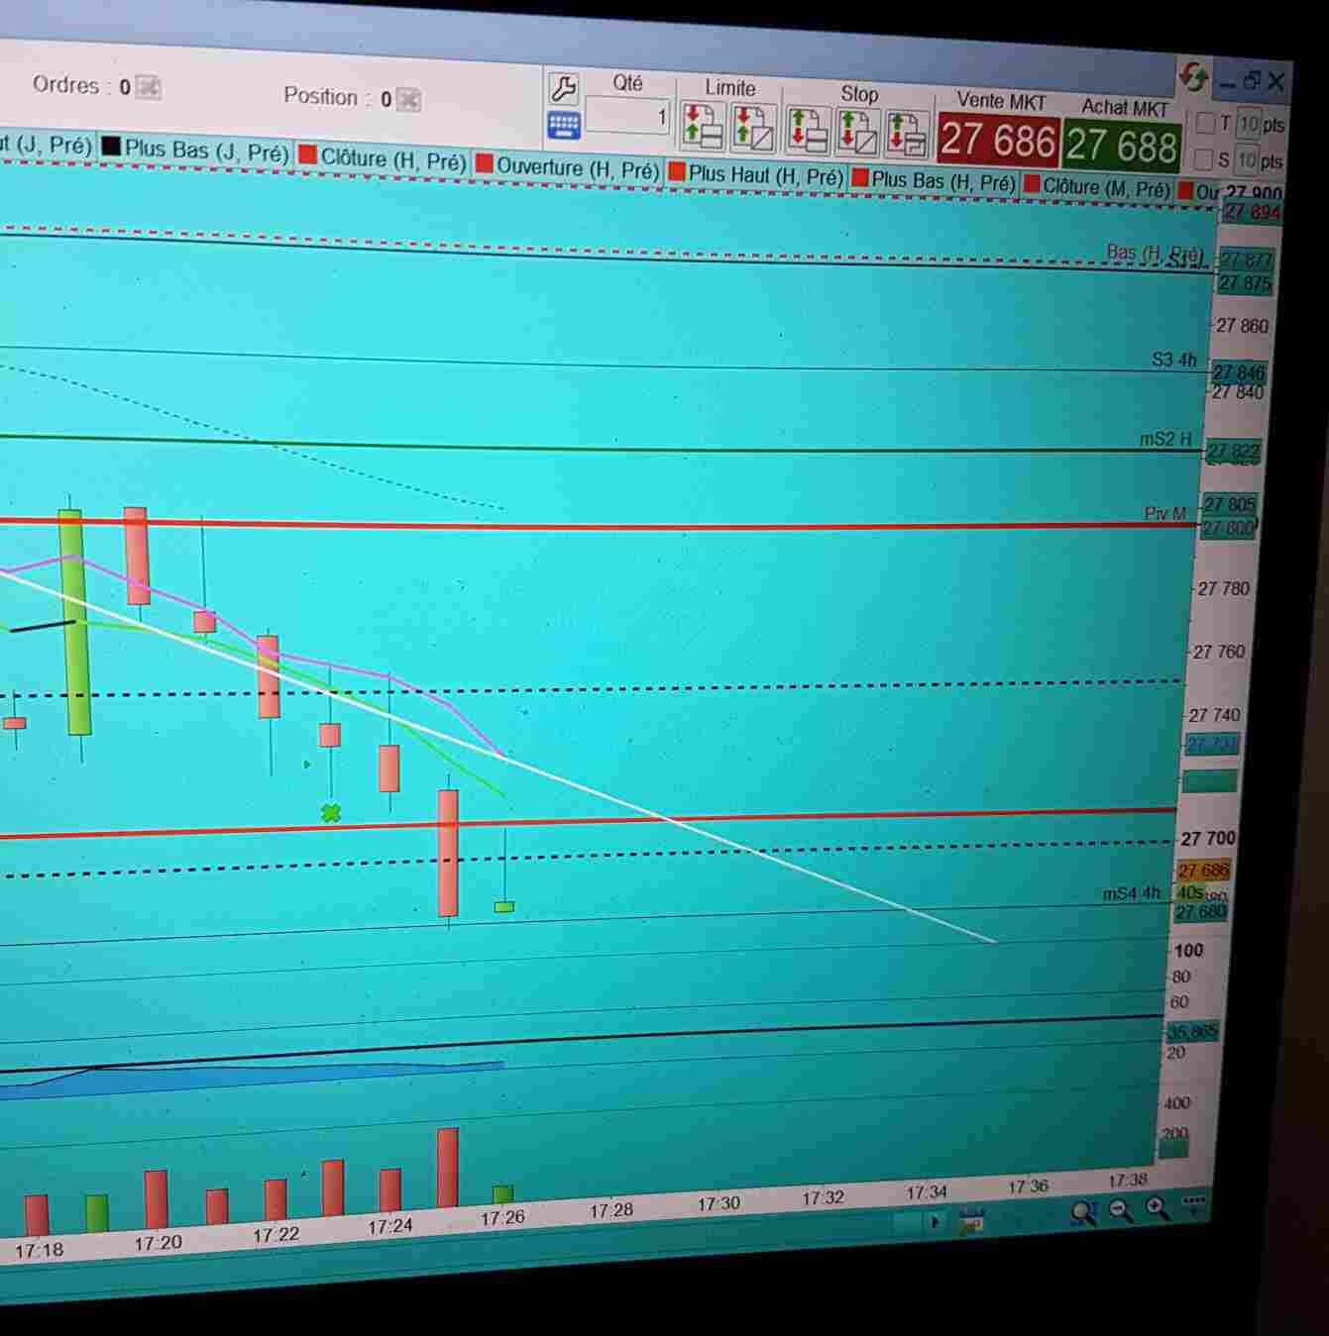Buy at market 27 688
The height and width of the screenshot is (1336, 1329).
[x=1122, y=147]
